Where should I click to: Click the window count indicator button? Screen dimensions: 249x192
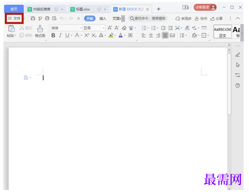185,7
